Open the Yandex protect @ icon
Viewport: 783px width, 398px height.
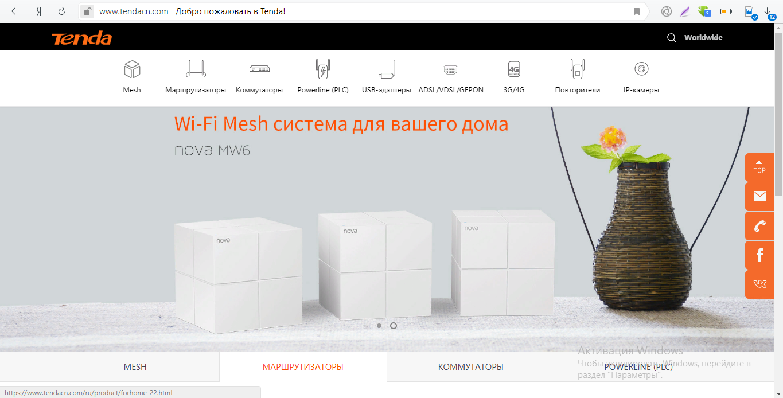pyautogui.click(x=666, y=11)
